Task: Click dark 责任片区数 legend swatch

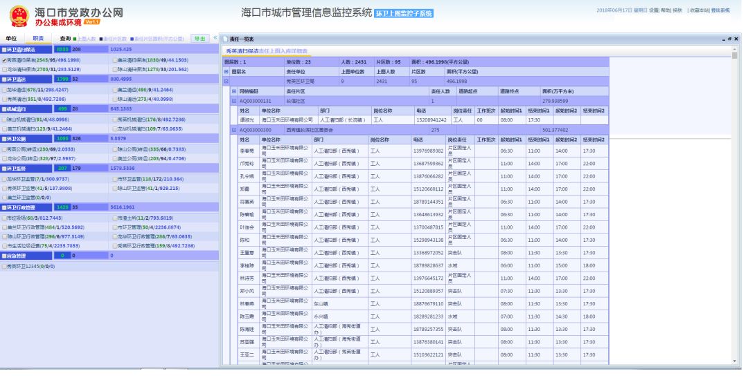Action: 100,39
